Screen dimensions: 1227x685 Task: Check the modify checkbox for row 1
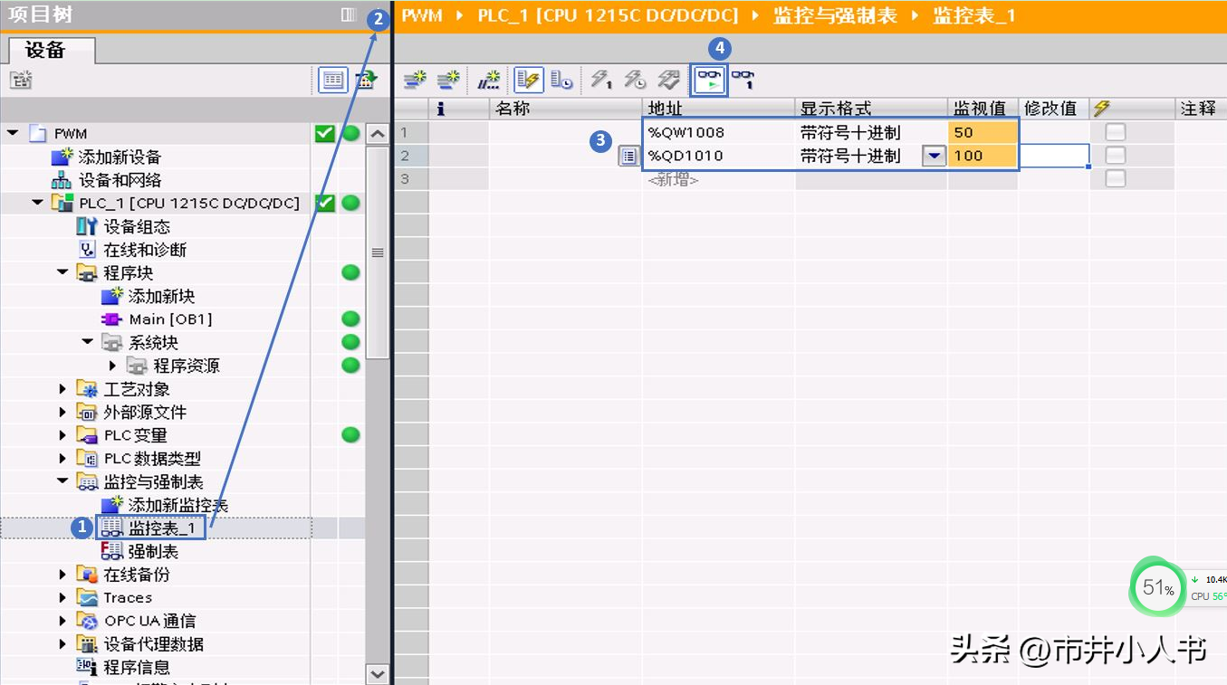tap(1116, 132)
